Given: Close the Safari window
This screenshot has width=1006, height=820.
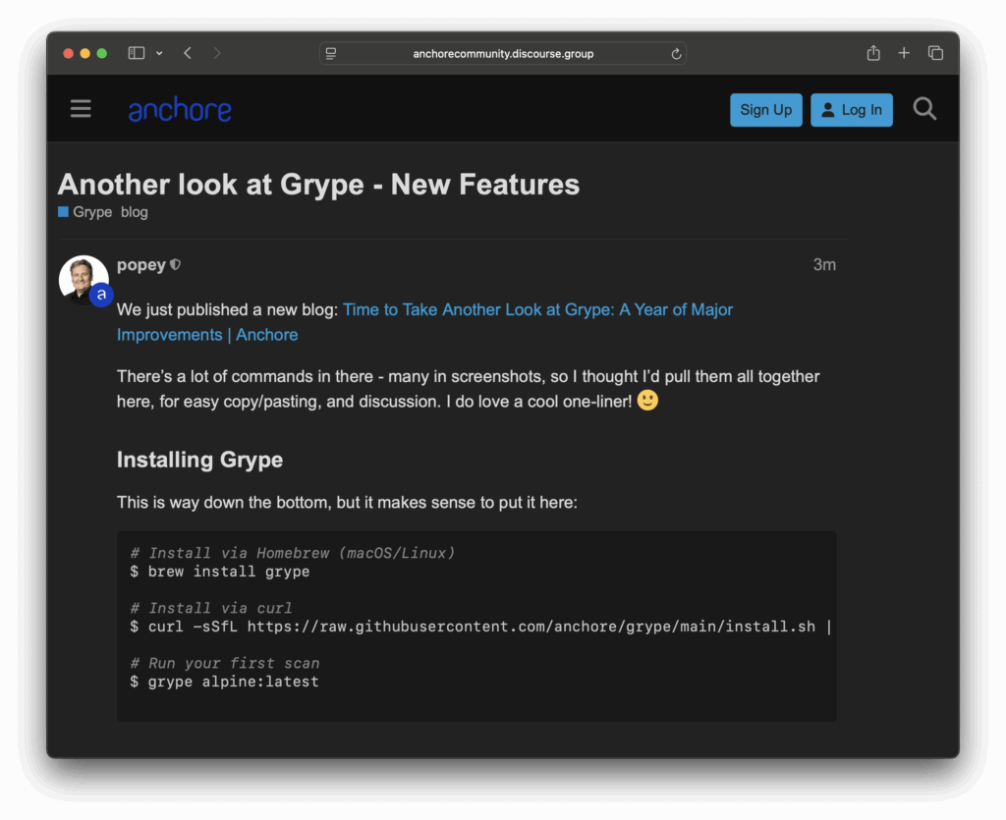Looking at the screenshot, I should (68, 53).
